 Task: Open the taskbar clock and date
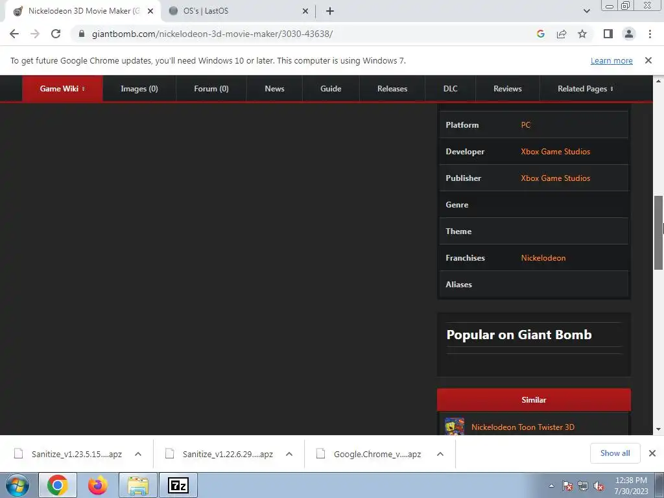(631, 486)
